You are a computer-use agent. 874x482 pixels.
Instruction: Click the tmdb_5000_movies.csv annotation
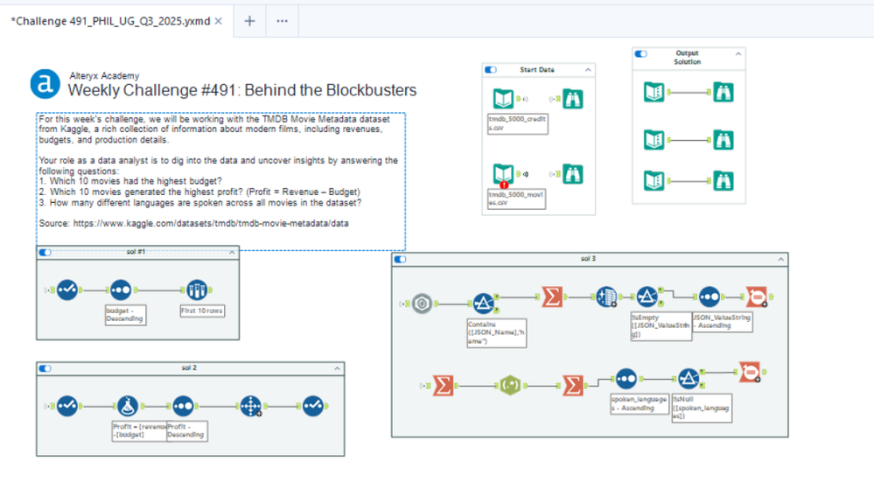pos(516,199)
